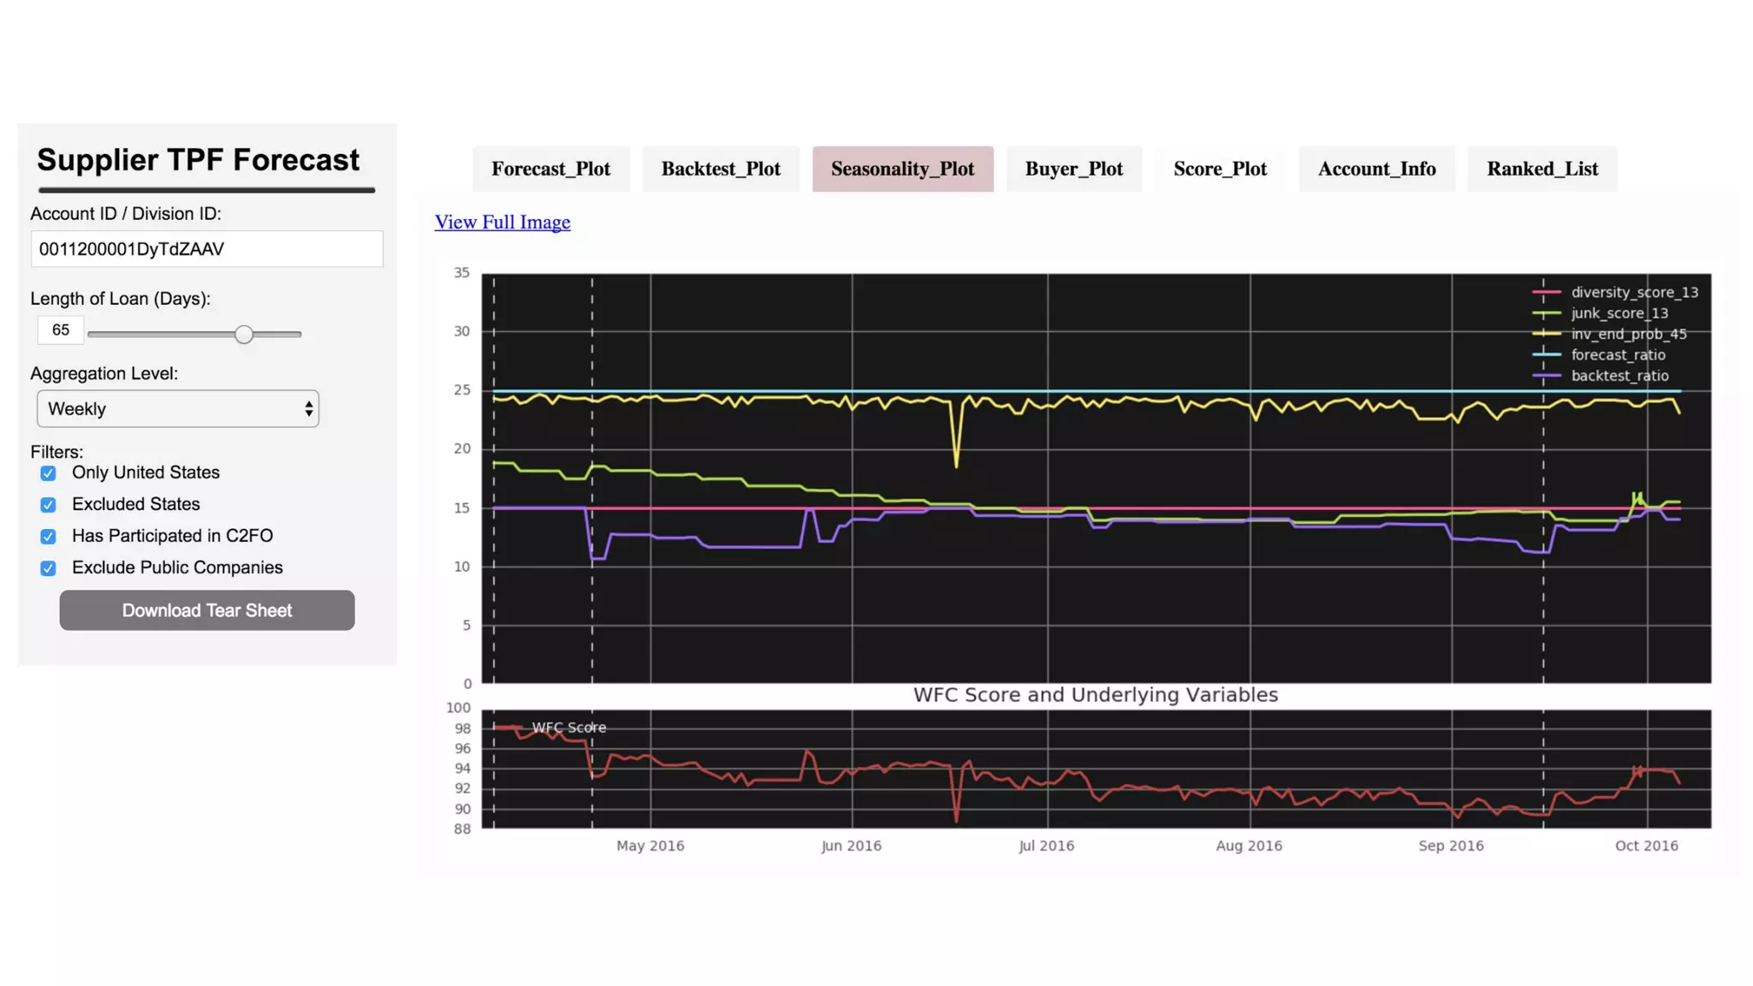Disable Has Participated in C2FO filter
The image size is (1753, 986).
coord(49,537)
